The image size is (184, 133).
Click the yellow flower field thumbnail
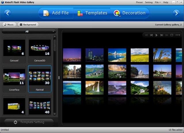pyautogui.click(x=140, y=55)
